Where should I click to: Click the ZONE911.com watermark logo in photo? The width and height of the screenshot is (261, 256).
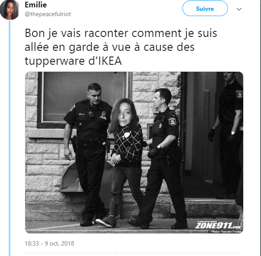(218, 225)
